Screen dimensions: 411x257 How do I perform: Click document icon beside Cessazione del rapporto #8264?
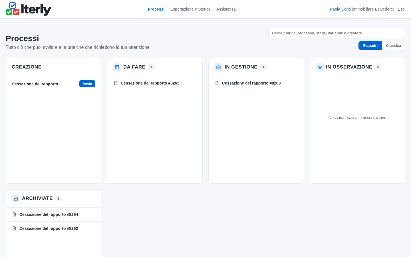pos(14,214)
